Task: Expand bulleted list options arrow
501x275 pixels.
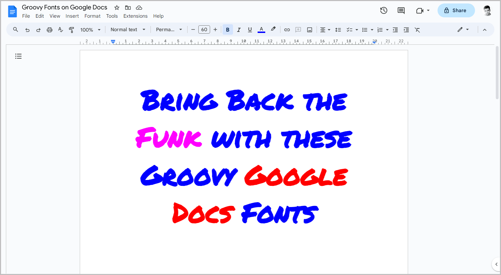Action: 372,30
